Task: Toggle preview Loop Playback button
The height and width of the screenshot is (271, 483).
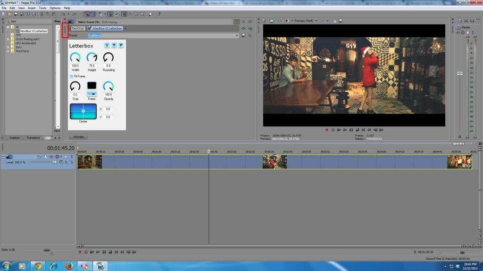Action: [x=333, y=130]
